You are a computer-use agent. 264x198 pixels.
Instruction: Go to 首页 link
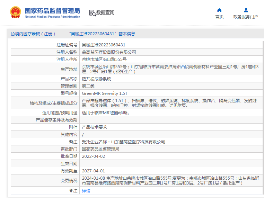pos(219,17)
